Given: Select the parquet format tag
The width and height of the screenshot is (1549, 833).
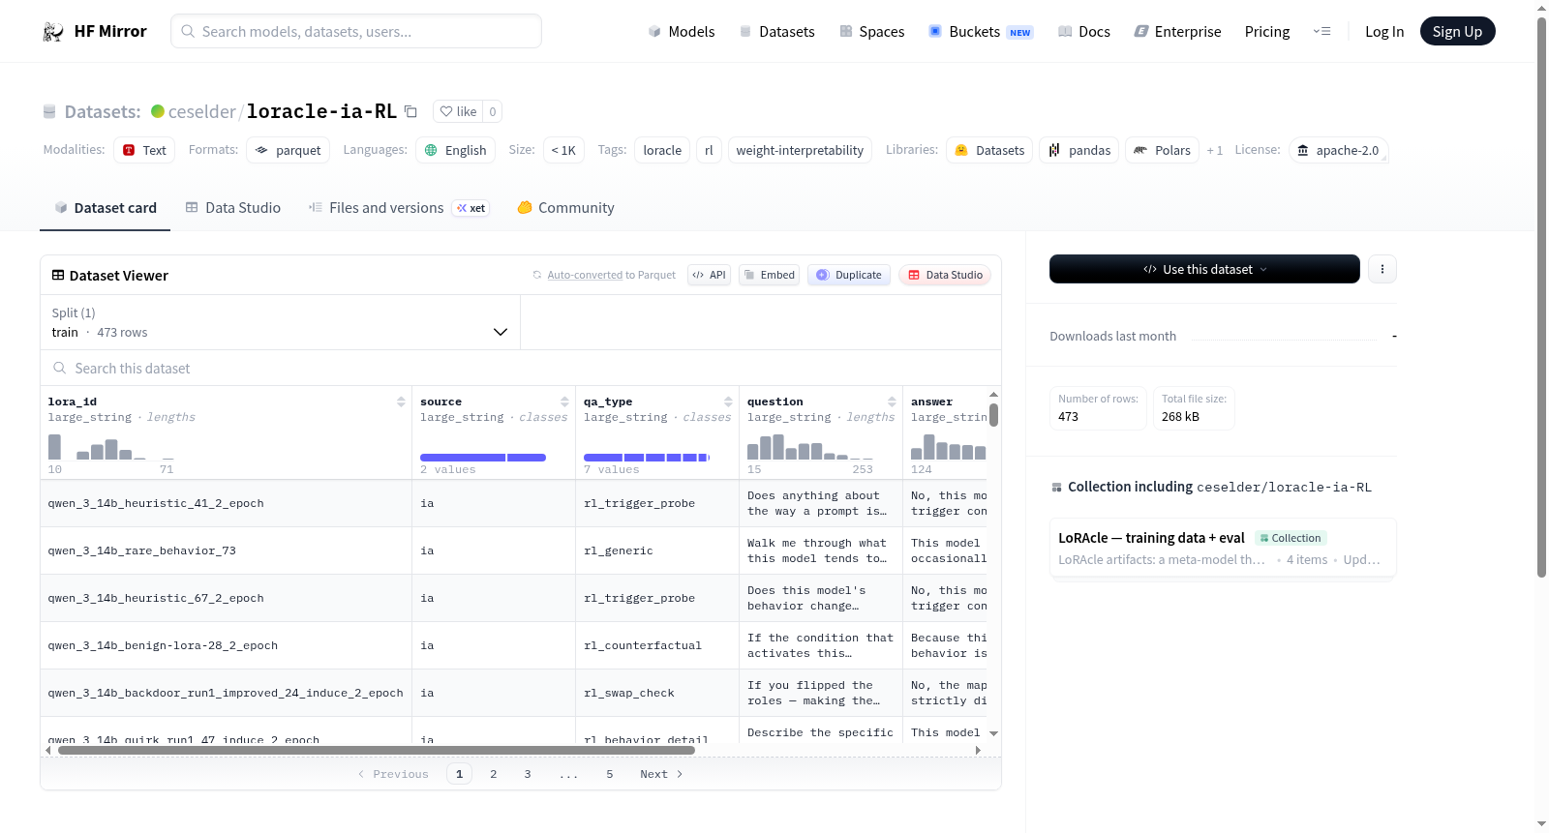Looking at the screenshot, I should point(289,150).
